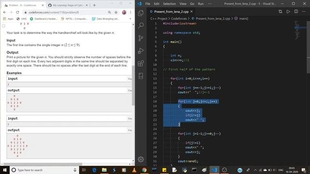Bookmark this page with the star icon
Viewport: 310px width, 174px height.
pyautogui.click(x=116, y=12)
